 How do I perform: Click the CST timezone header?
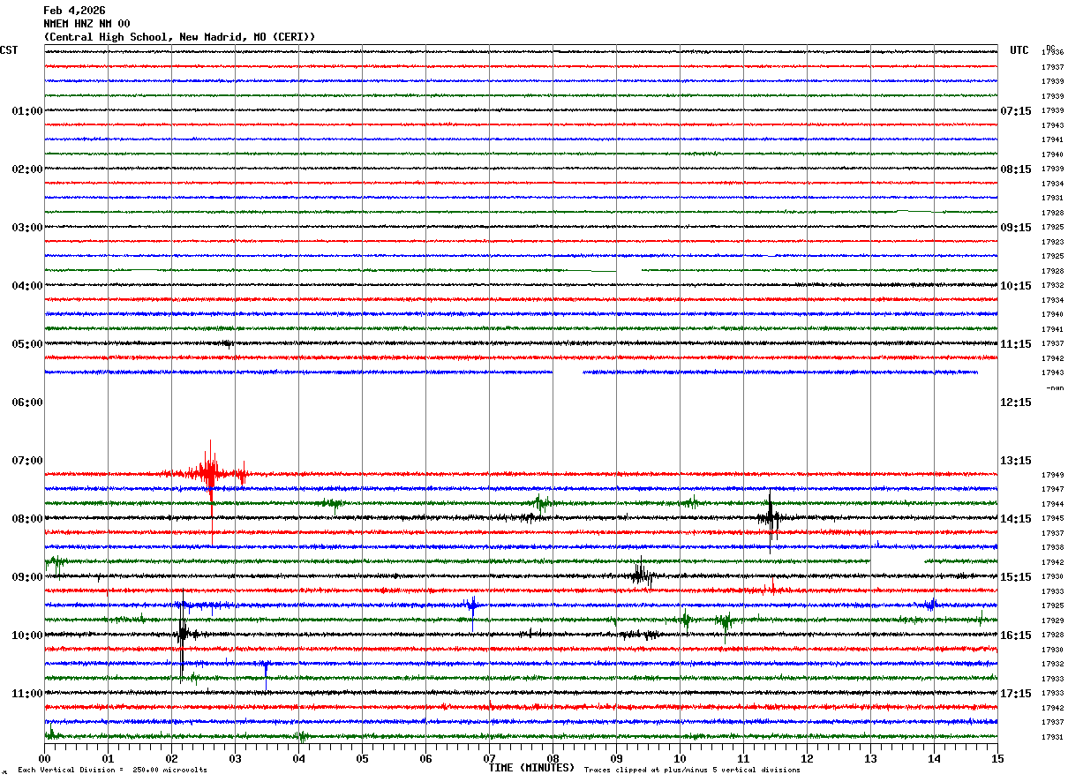pyautogui.click(x=9, y=50)
